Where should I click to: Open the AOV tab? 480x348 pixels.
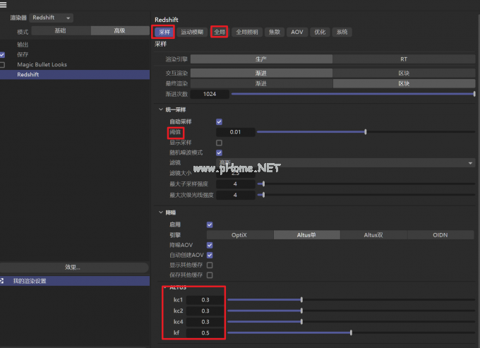[x=297, y=32]
